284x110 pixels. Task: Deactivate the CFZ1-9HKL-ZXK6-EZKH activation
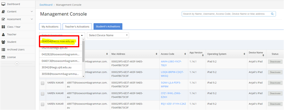tap(275, 93)
